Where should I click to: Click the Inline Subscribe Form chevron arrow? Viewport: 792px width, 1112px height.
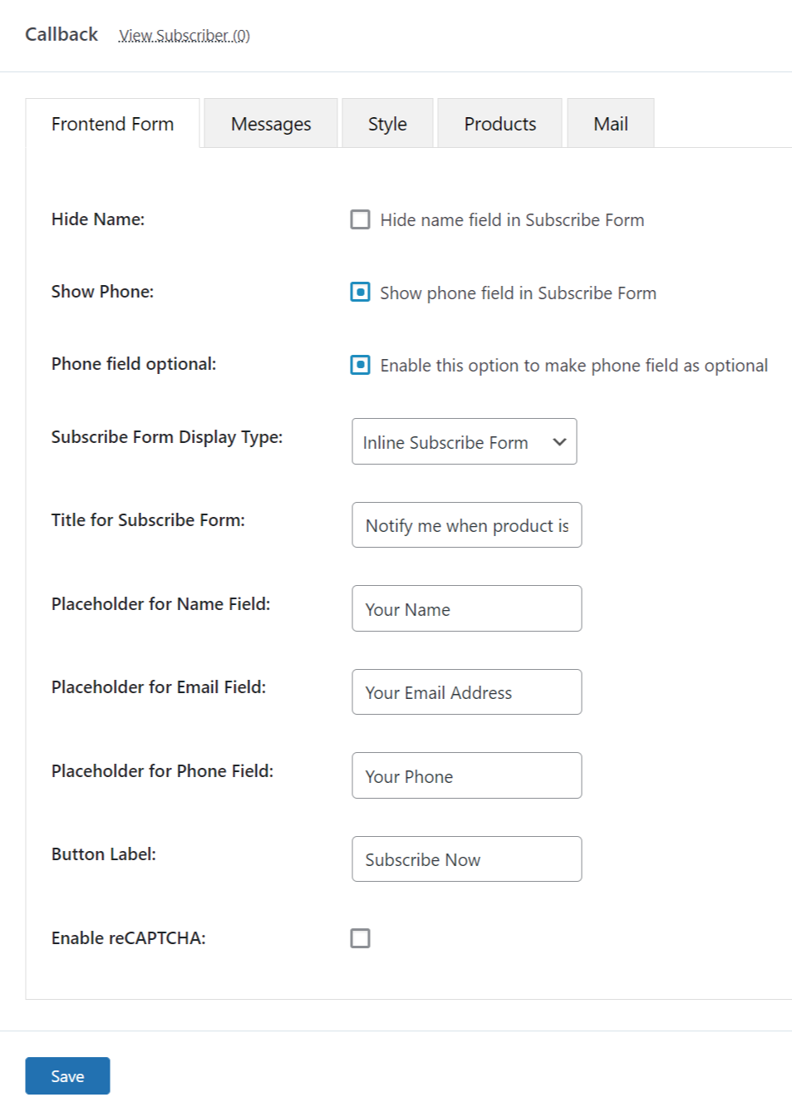(x=559, y=442)
